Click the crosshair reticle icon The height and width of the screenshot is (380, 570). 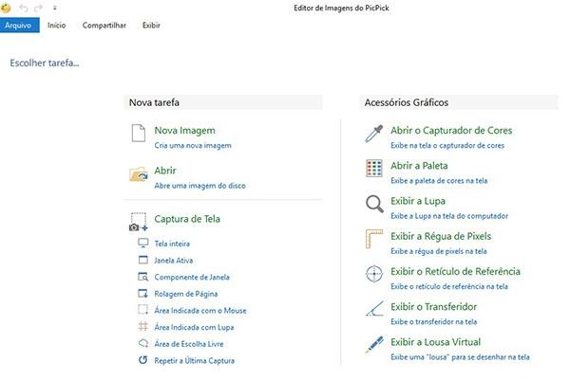[374, 274]
